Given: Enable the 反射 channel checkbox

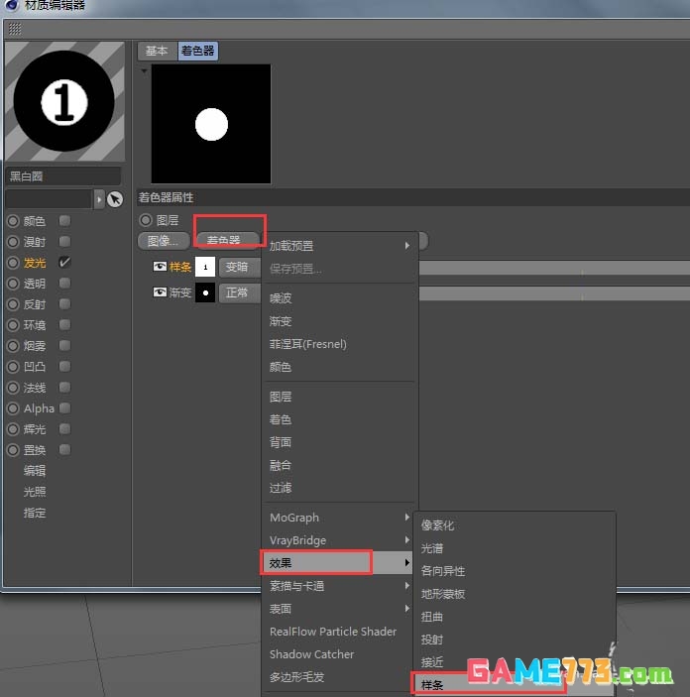Looking at the screenshot, I should coord(64,304).
